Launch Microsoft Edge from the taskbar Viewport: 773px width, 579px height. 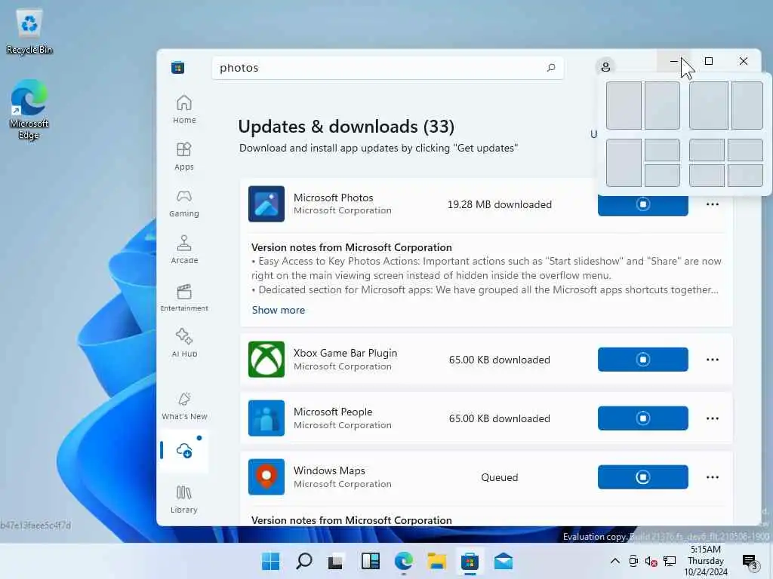pyautogui.click(x=403, y=561)
